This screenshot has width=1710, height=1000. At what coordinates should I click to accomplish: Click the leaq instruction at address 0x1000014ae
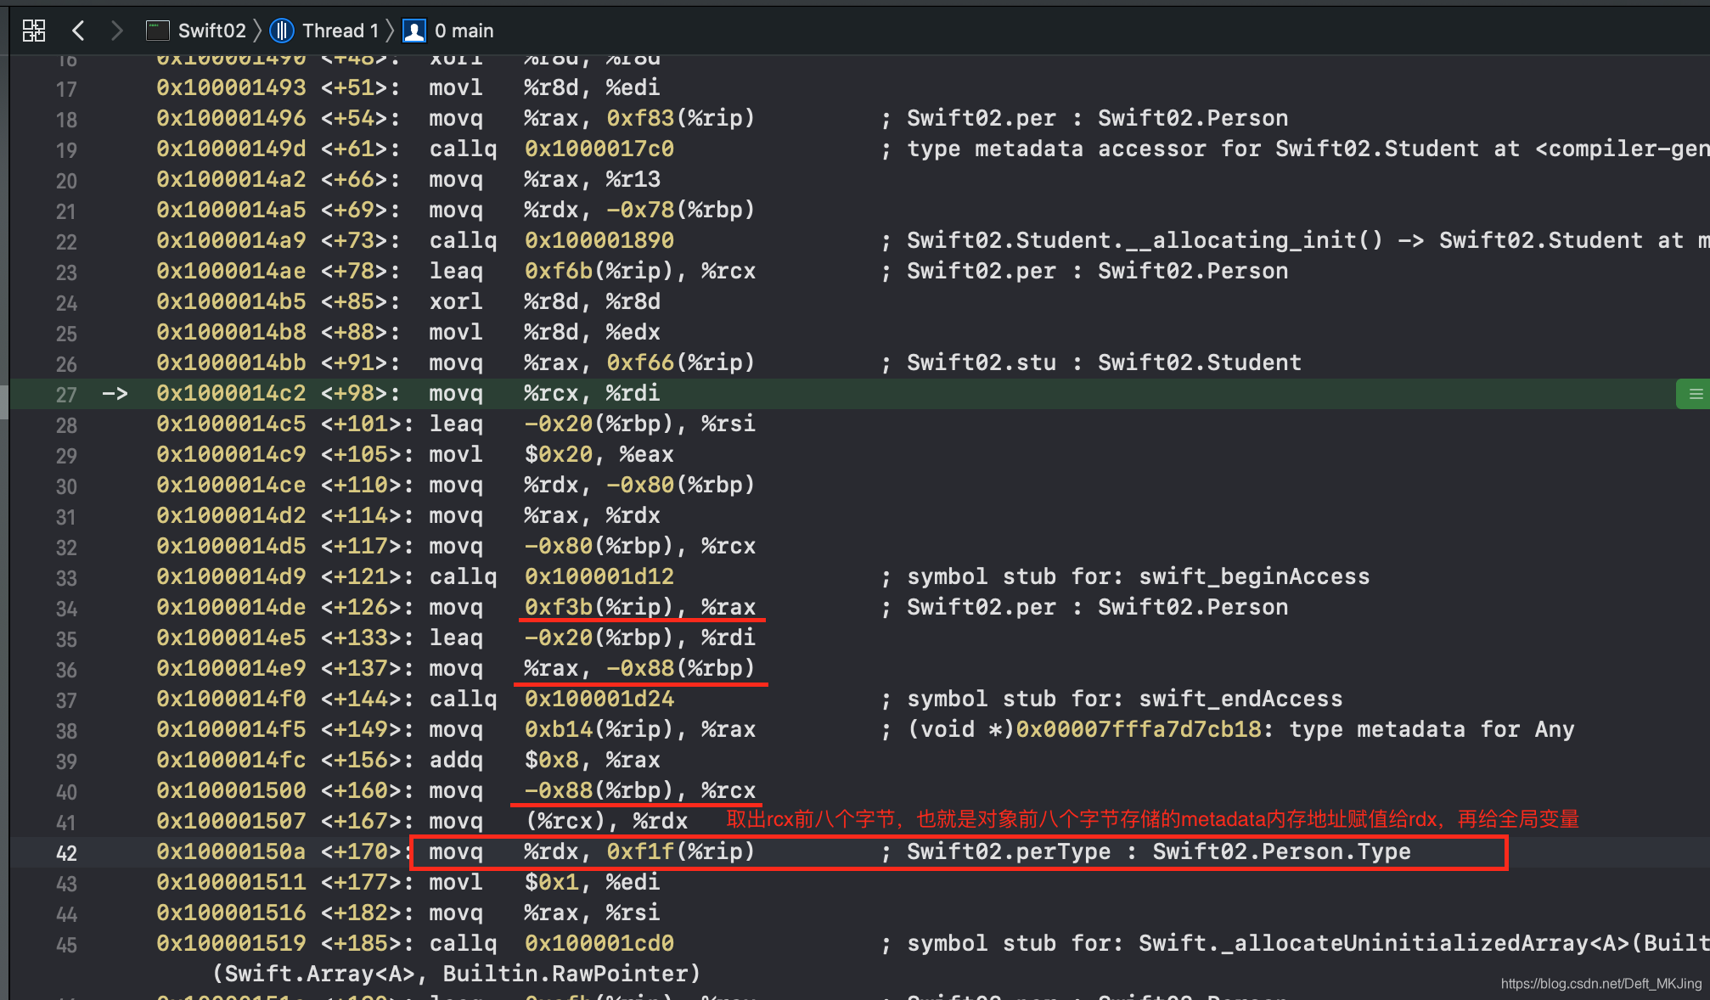(456, 271)
